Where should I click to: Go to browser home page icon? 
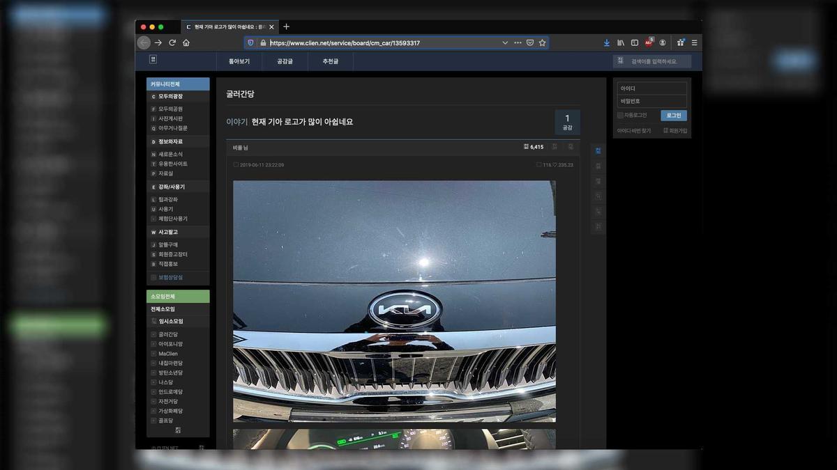(x=186, y=42)
